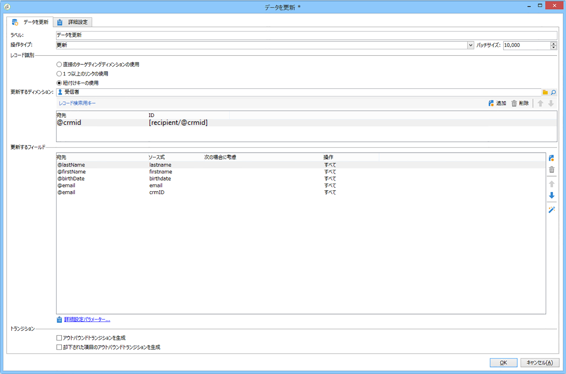Click the magnifier icon beside the dimension field
Screen dimensions: 566x374
(x=553, y=92)
